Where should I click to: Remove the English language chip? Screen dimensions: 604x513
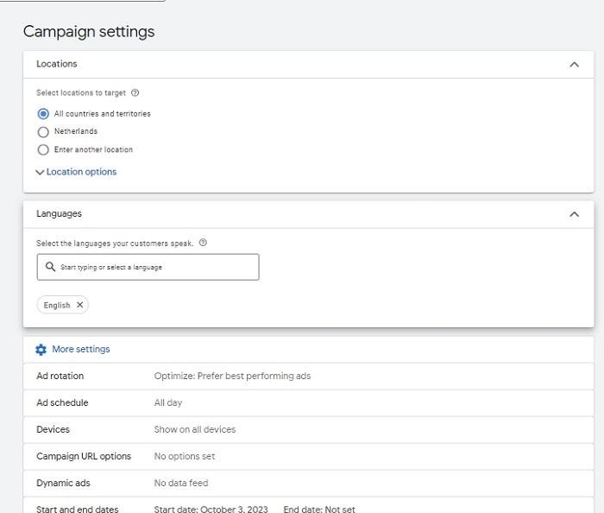tap(79, 305)
